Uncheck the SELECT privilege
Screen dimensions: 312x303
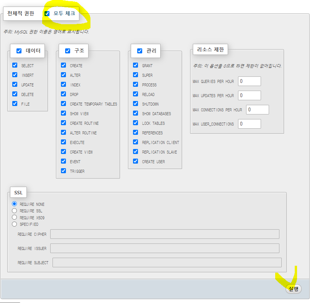(x=15, y=65)
